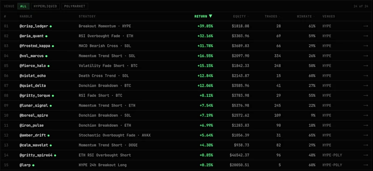Viewport: 373px width, 171px height.
Task: Click the @quiet_delta handle
Action: point(33,86)
